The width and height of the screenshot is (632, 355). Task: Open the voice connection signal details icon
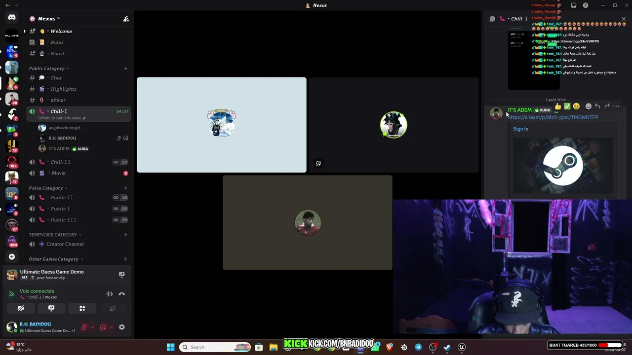(x=12, y=294)
